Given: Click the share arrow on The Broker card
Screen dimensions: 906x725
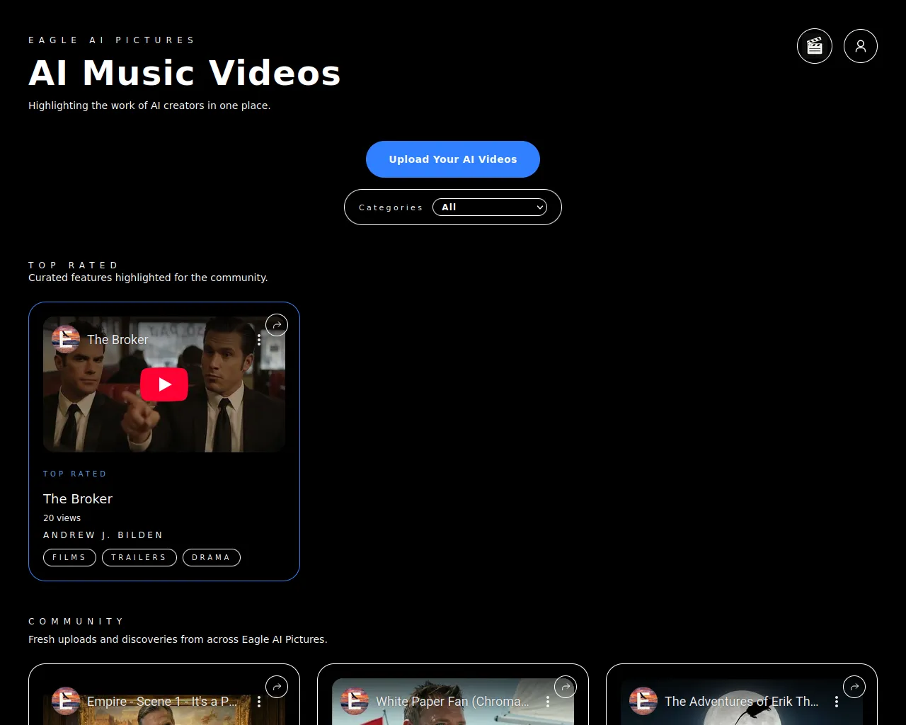Looking at the screenshot, I should pos(277,324).
